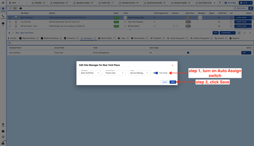Click the share icon in site panel
This screenshot has width=254, height=146.
[x=239, y=33]
